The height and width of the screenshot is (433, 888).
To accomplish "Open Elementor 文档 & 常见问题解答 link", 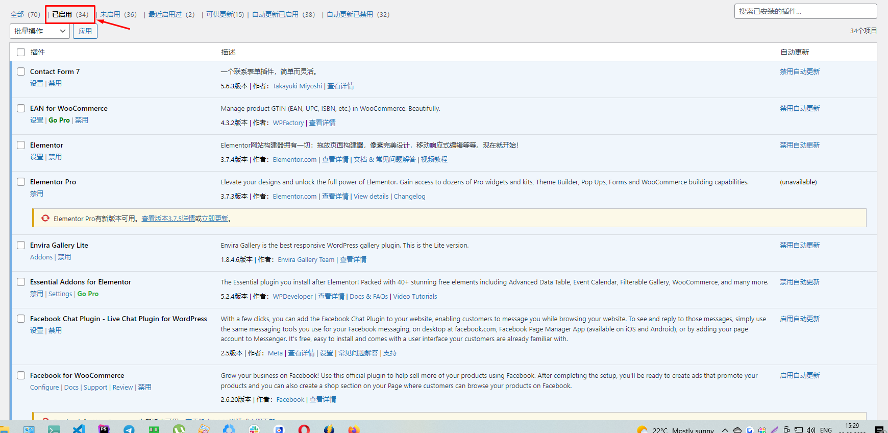I will (x=385, y=159).
